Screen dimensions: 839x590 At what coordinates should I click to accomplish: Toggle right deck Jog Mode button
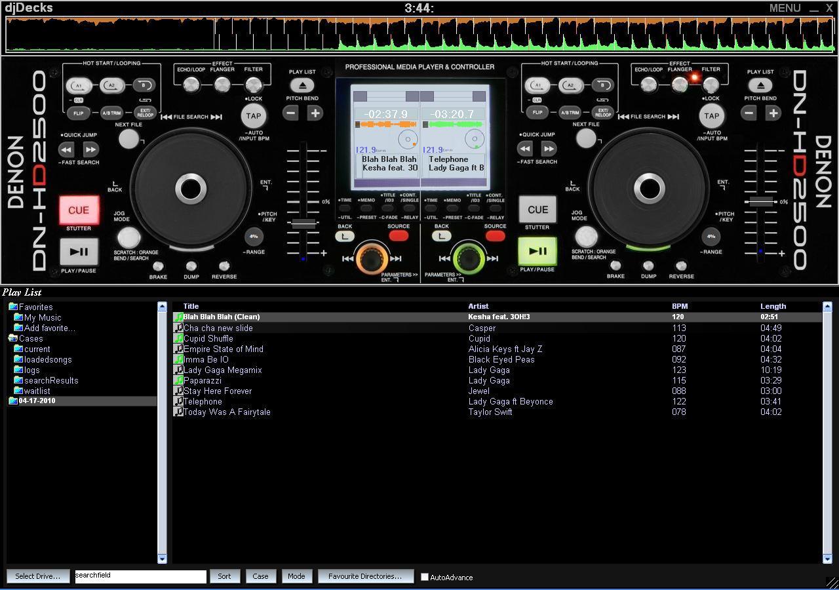(586, 237)
